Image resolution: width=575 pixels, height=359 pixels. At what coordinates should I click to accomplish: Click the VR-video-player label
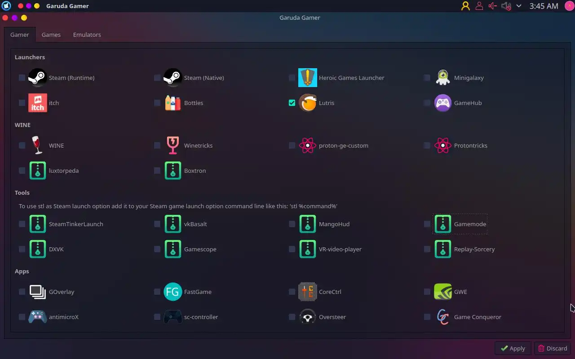340,249
